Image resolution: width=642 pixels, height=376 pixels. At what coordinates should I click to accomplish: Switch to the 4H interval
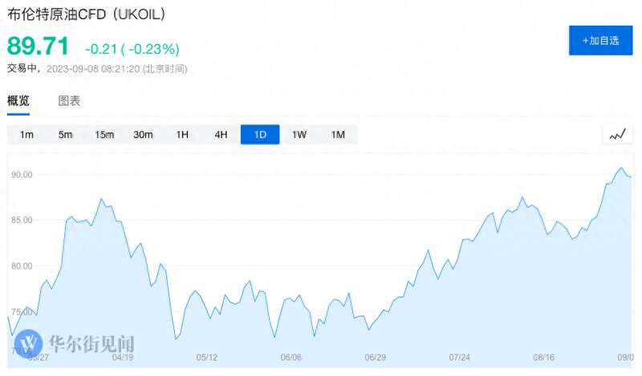221,134
